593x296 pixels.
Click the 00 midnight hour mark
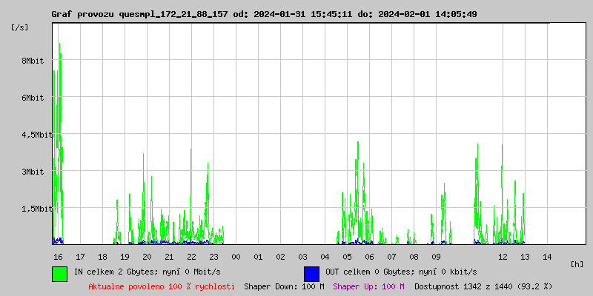(236, 256)
